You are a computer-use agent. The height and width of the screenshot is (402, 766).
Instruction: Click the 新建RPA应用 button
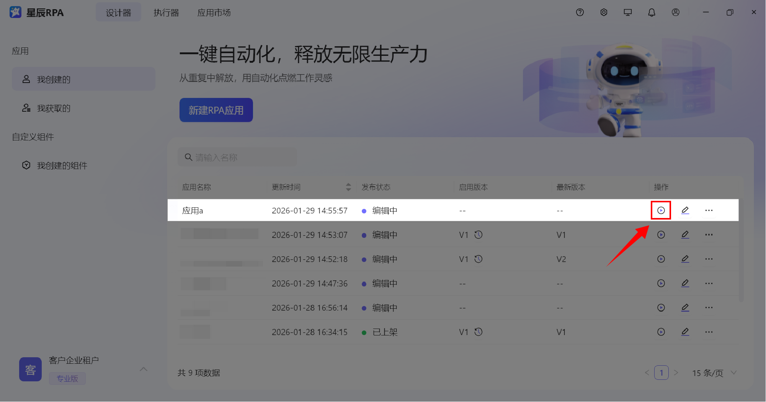click(x=216, y=110)
